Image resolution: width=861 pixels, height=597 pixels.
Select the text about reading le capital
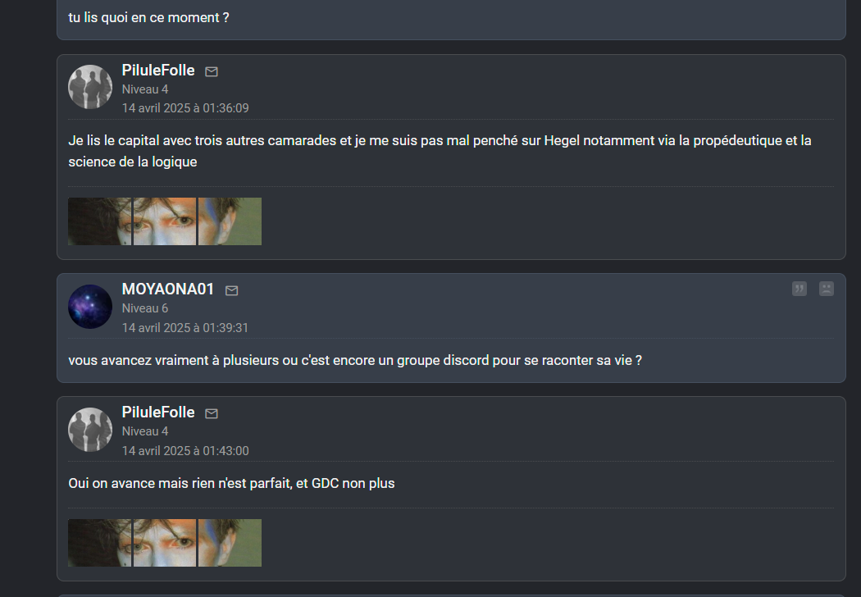tap(440, 151)
